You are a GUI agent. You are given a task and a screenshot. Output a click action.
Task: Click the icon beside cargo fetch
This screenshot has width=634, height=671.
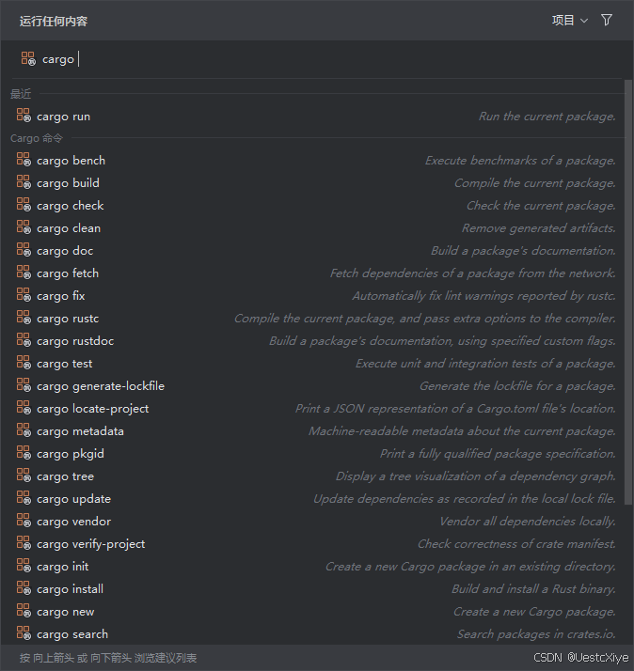(24, 273)
